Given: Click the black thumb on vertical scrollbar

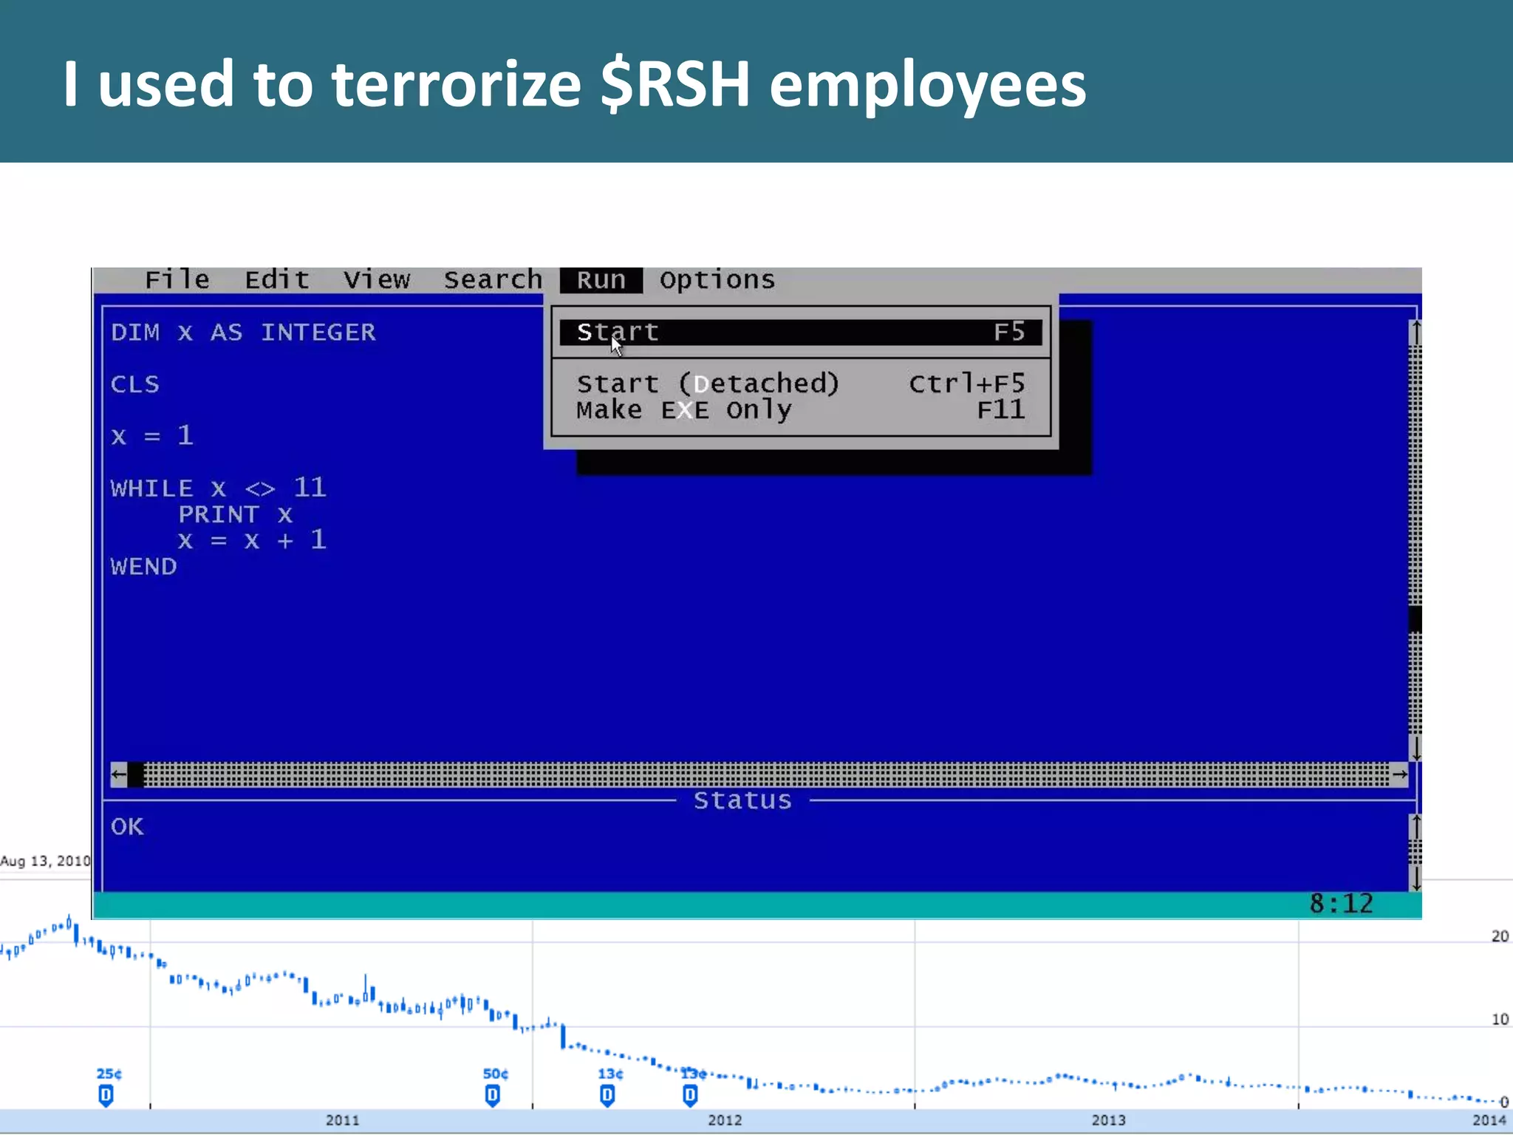Looking at the screenshot, I should pyautogui.click(x=1415, y=619).
